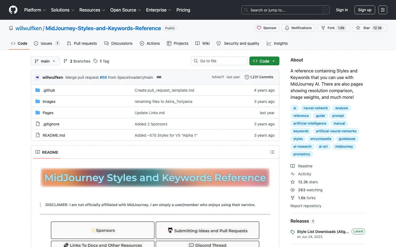The width and height of the screenshot is (396, 247).
Task: Click the Notifications bell button
Action: pyautogui.click(x=298, y=28)
